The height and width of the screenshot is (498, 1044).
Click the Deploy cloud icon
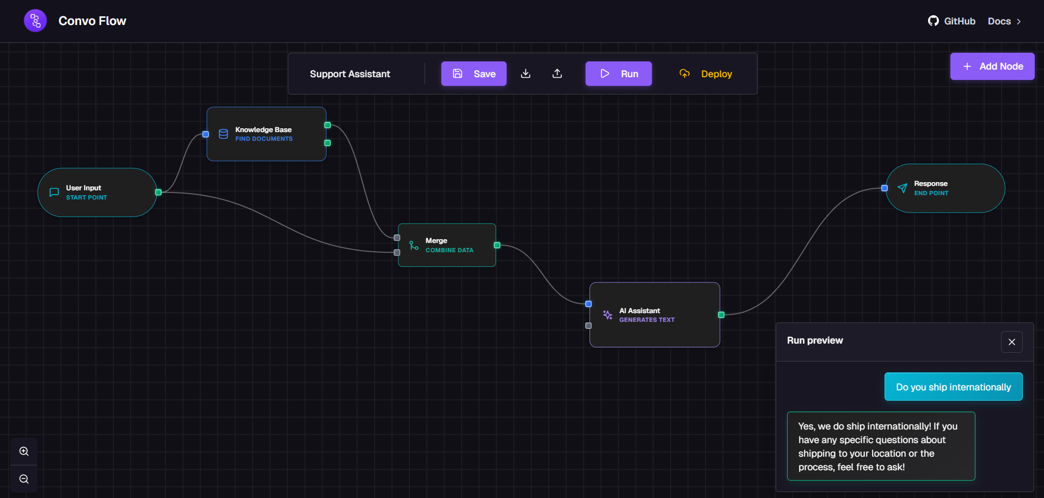[684, 73]
